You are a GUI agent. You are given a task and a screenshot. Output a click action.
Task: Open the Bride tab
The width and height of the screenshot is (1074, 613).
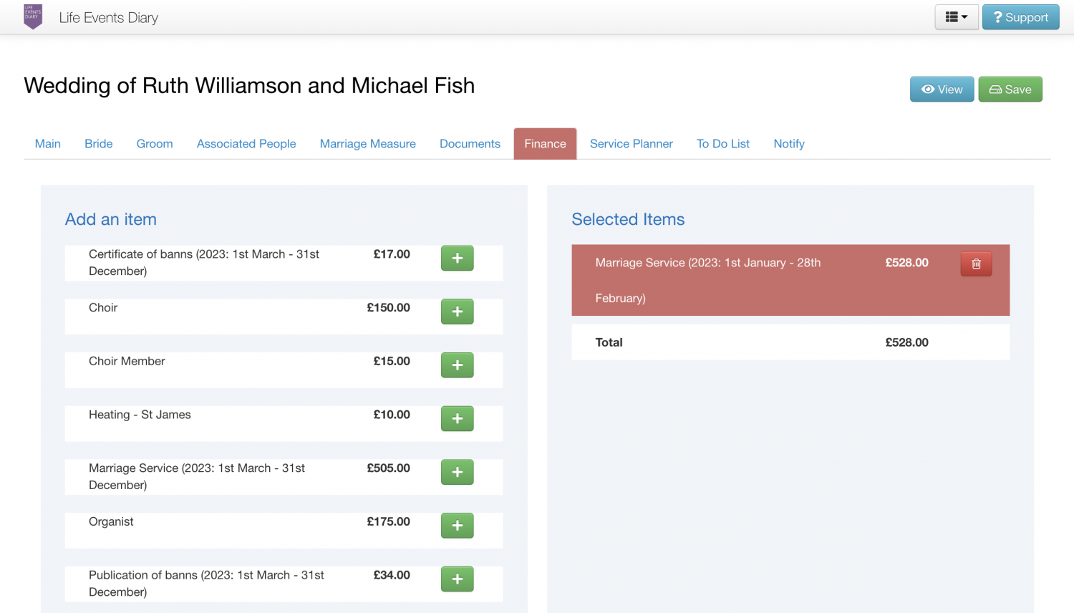(x=99, y=144)
